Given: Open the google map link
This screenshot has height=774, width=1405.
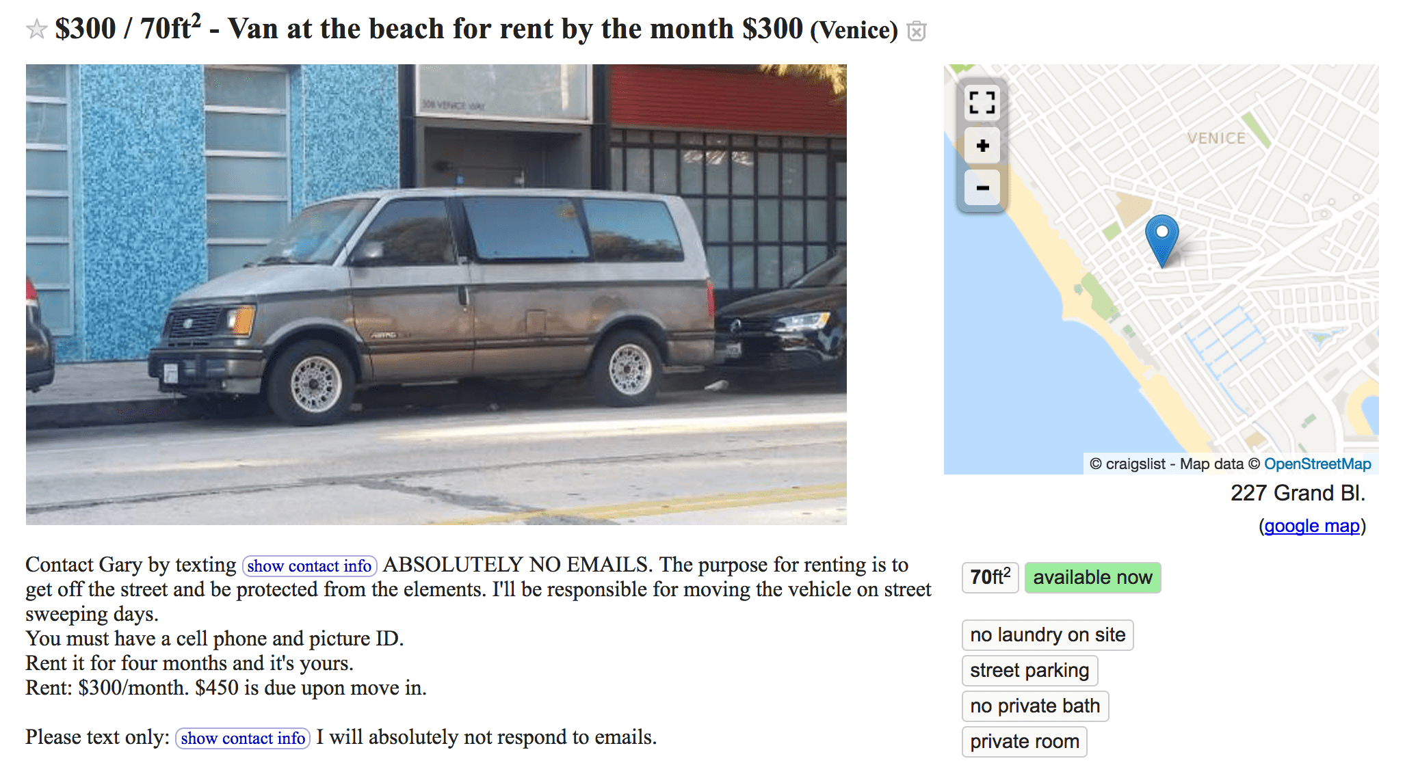Looking at the screenshot, I should 1312,526.
